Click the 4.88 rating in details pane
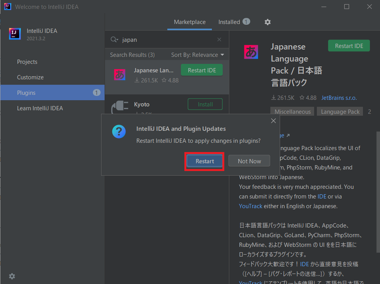Image resolution: width=380 pixels, height=284 pixels. [x=308, y=98]
